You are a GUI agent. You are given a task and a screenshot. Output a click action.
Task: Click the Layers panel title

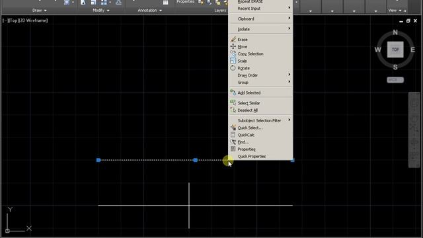click(x=220, y=11)
